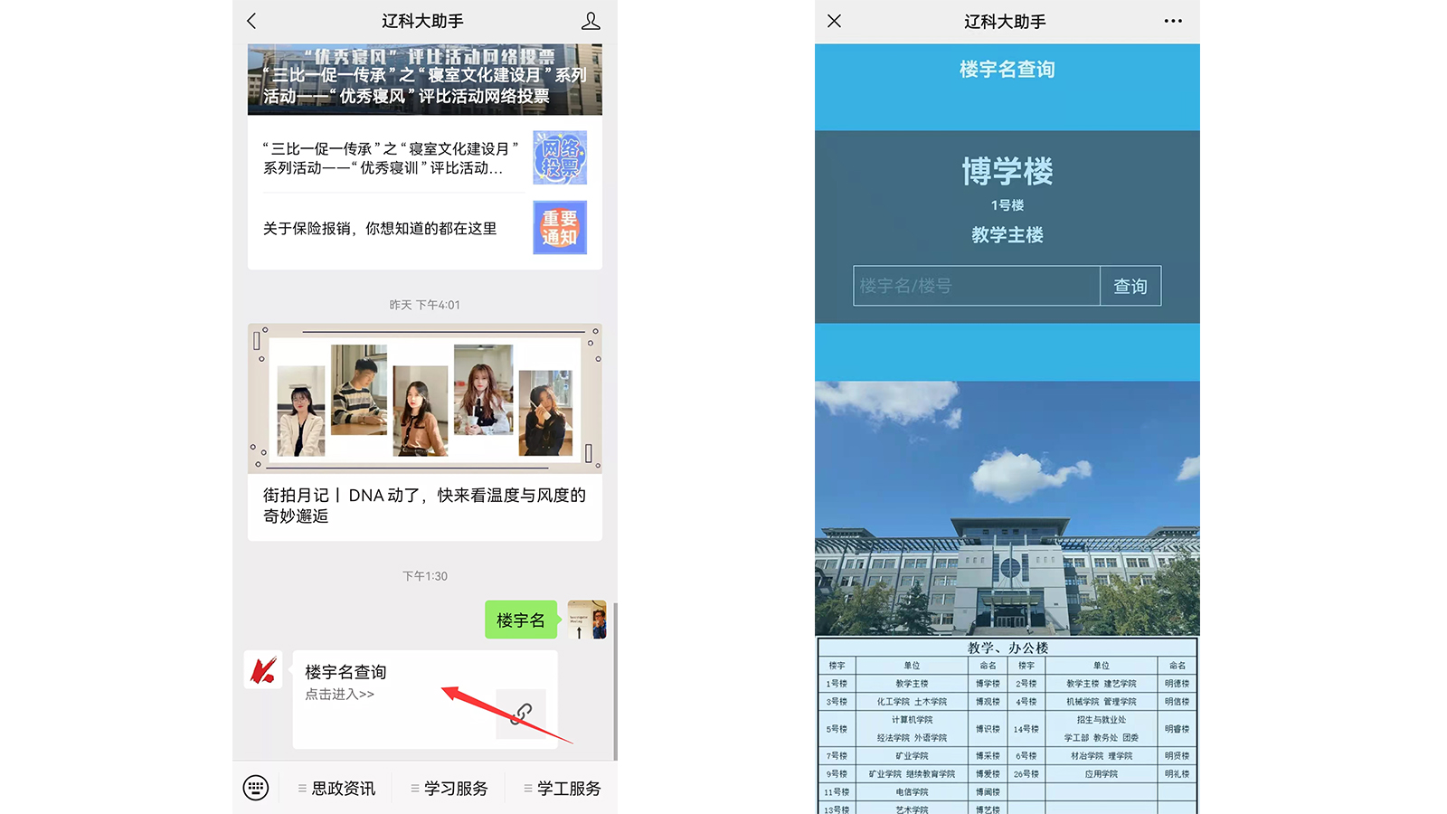
Task: Tap the back arrow in chat header
Action: pyautogui.click(x=252, y=21)
